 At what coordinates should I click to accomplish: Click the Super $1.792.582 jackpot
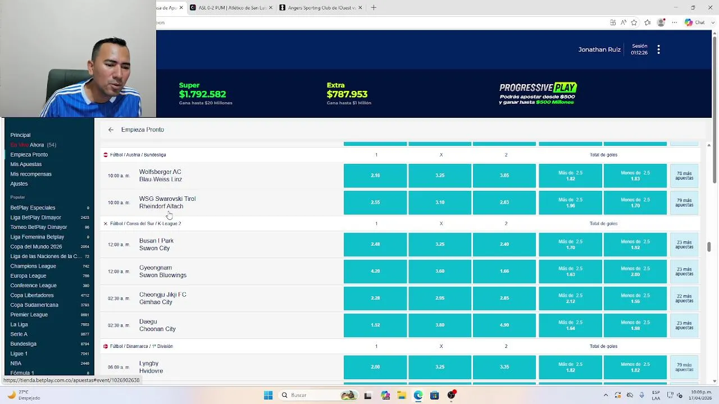[205, 94]
